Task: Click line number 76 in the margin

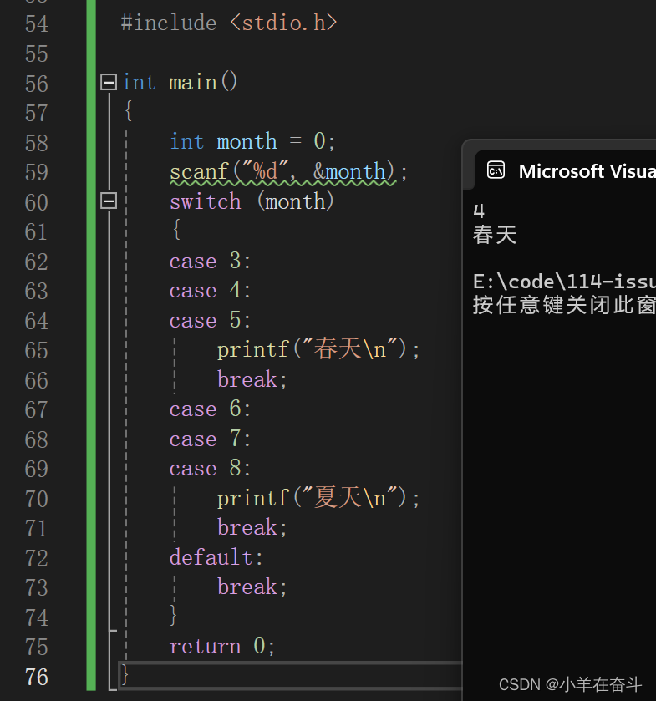Action: [x=37, y=677]
